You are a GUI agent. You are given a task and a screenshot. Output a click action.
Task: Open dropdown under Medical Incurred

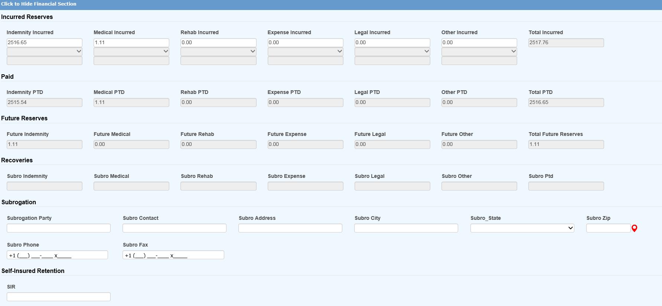click(131, 52)
